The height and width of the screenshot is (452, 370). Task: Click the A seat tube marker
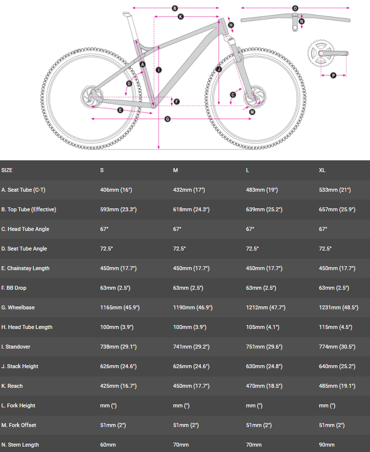click(143, 65)
